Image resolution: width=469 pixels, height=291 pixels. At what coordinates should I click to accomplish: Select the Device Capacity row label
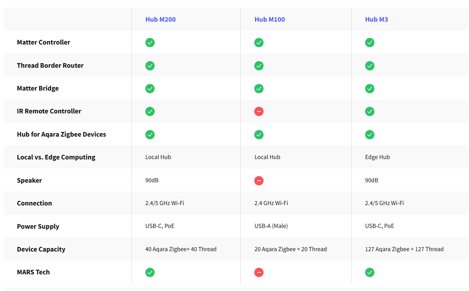tap(41, 250)
